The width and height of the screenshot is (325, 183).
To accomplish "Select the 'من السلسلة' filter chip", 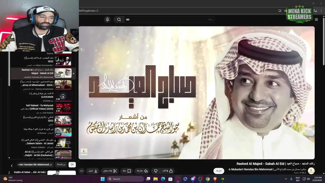I will click(61, 164).
